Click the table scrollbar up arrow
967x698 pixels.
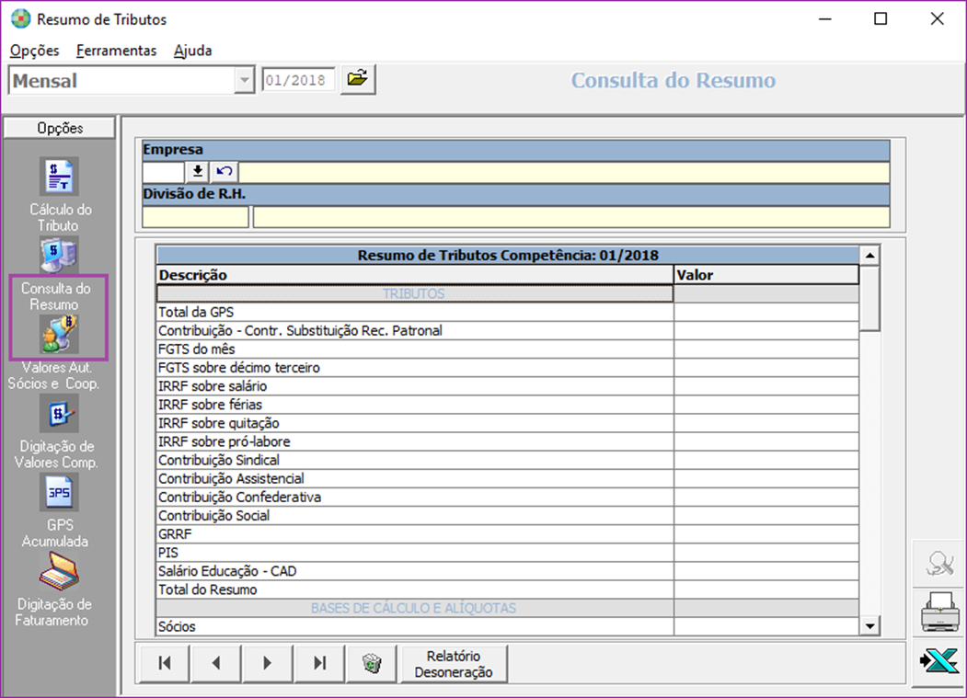[869, 256]
